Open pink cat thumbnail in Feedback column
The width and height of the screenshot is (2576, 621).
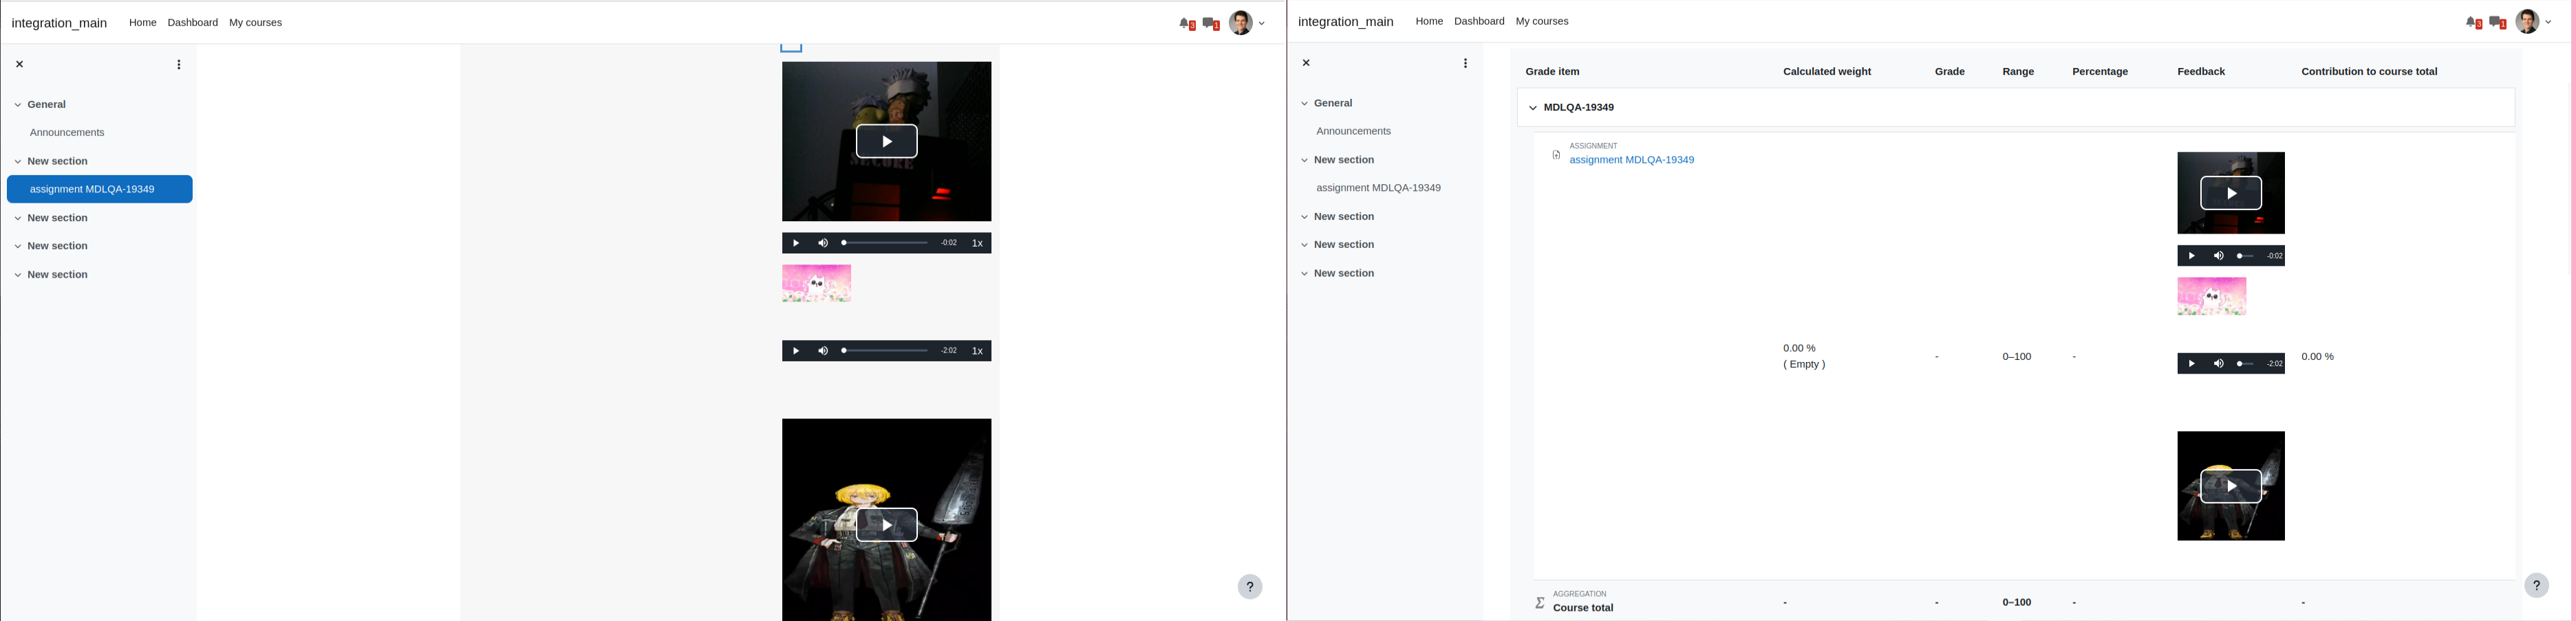tap(2212, 297)
